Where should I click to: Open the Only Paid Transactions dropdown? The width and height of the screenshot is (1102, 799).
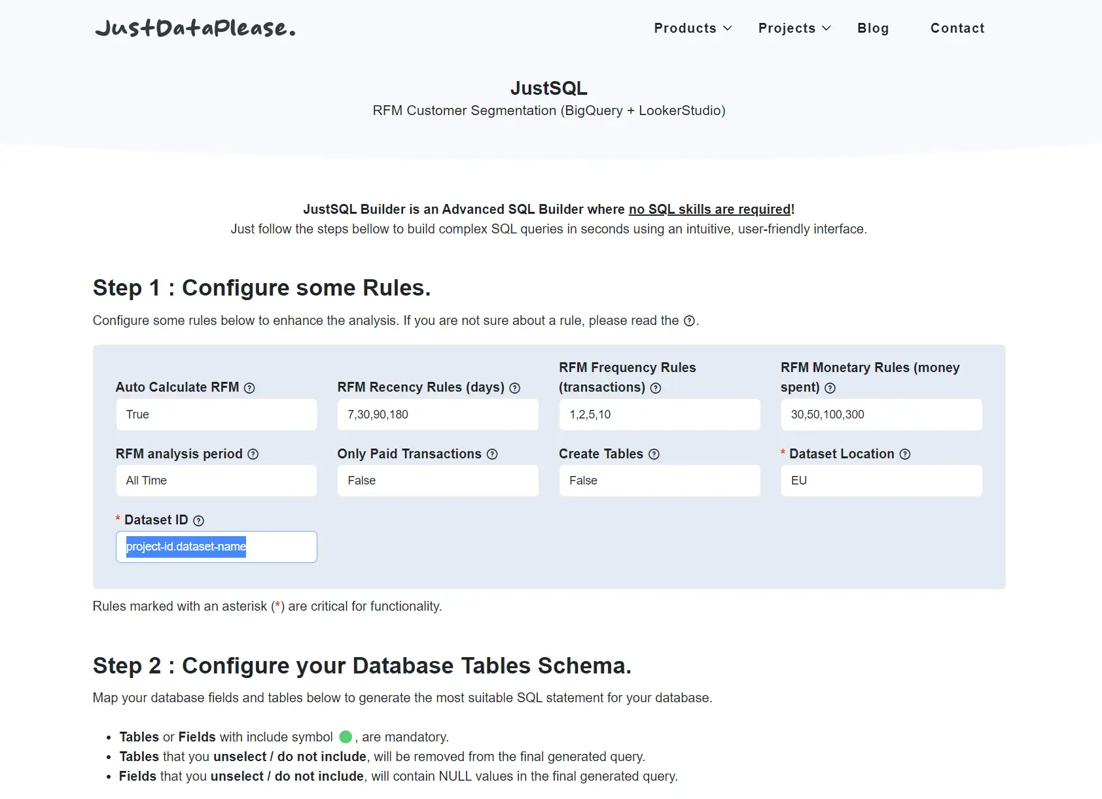438,481
